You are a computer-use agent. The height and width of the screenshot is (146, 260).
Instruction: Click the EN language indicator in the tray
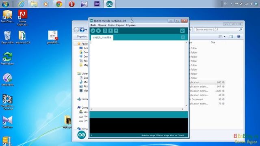pos(226,4)
